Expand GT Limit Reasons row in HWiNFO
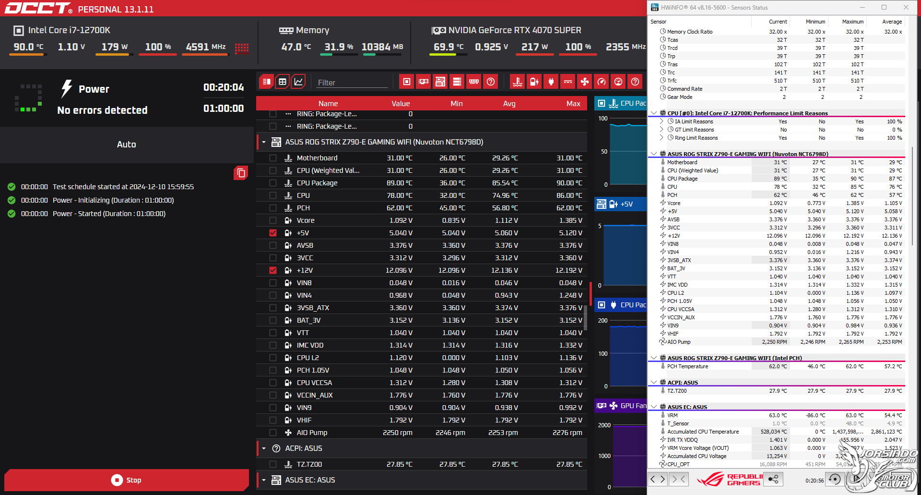The width and height of the screenshot is (921, 495). point(661,130)
